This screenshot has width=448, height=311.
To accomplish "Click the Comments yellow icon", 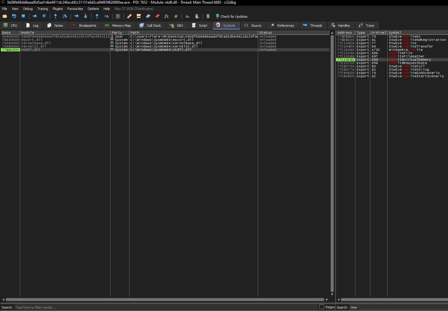I will [139, 16].
